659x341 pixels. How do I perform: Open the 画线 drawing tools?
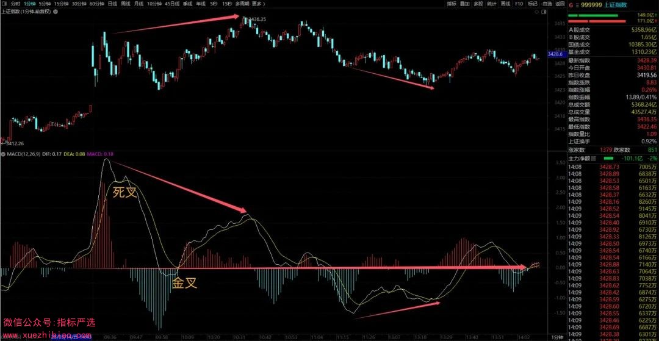505,4
